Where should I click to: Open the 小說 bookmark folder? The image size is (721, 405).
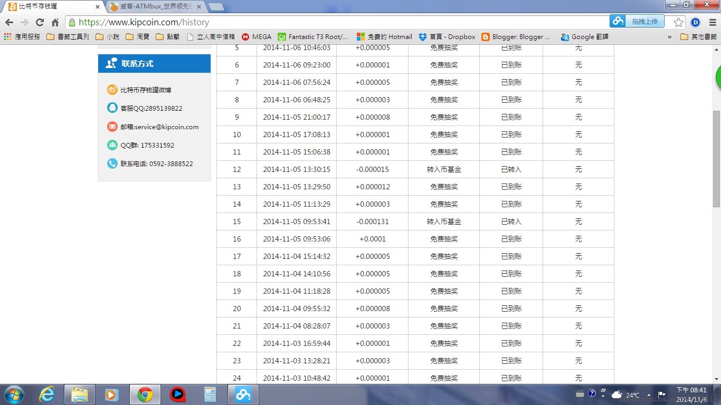[x=108, y=37]
